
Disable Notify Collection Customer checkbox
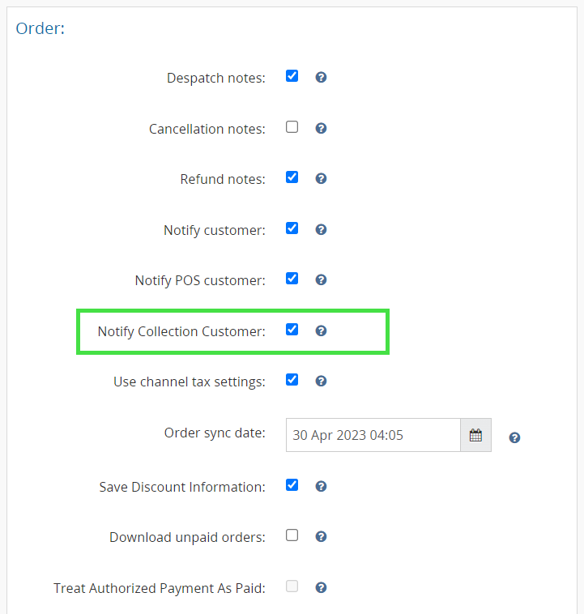[x=292, y=330]
